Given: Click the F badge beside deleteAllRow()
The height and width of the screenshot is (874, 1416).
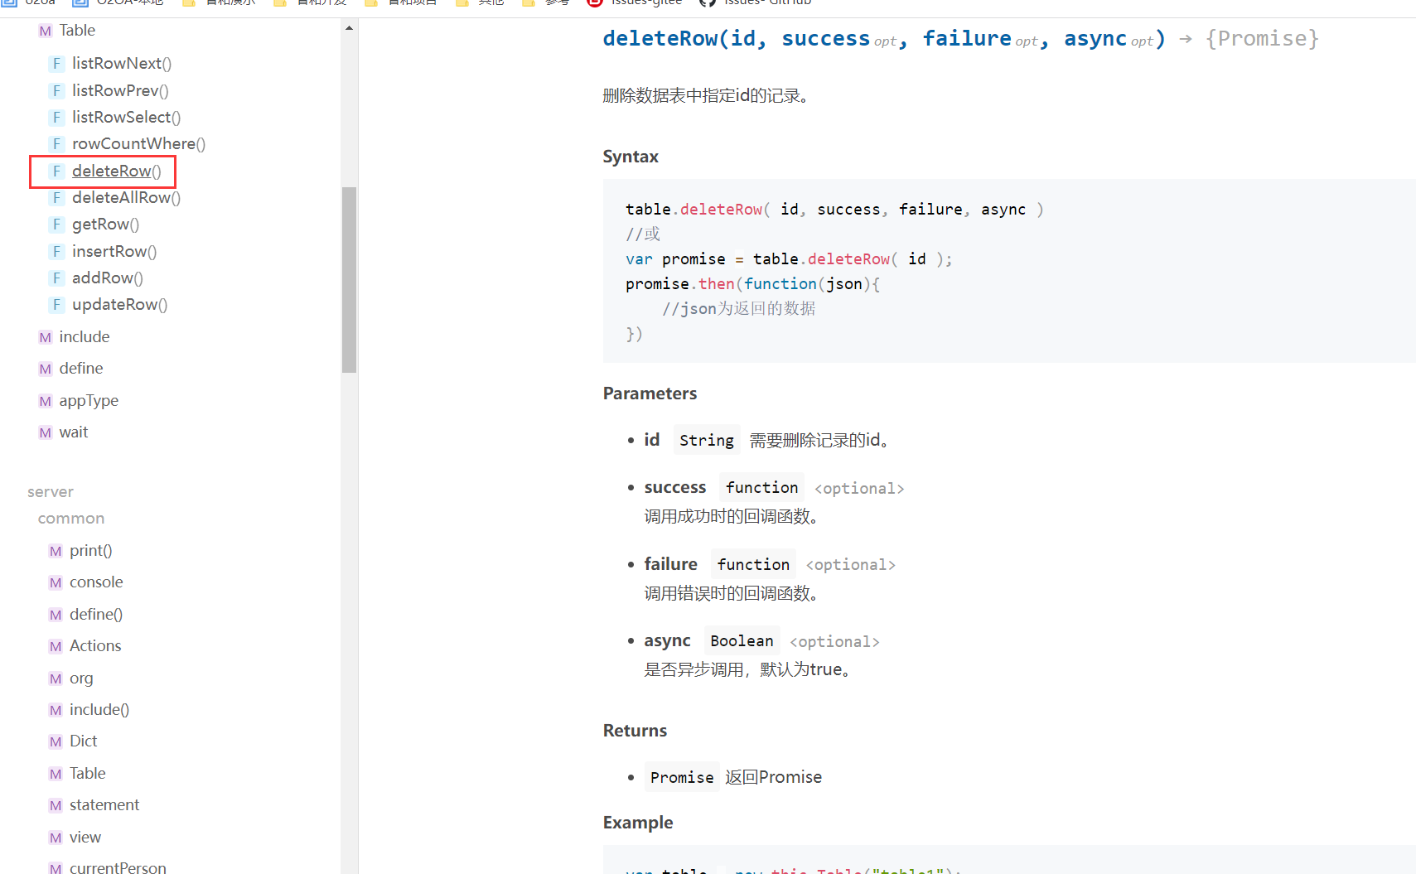Looking at the screenshot, I should point(56,198).
